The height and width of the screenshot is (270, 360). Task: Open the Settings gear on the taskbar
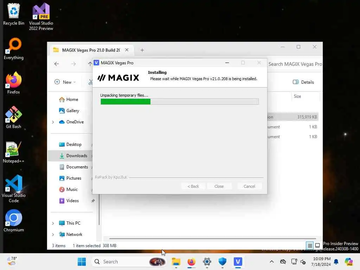tap(207, 262)
